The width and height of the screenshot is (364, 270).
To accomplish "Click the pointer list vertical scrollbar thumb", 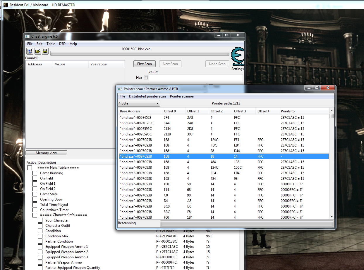I will pyautogui.click(x=331, y=116).
